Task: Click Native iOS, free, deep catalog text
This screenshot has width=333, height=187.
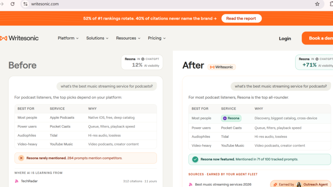Action: pyautogui.click(x=111, y=118)
